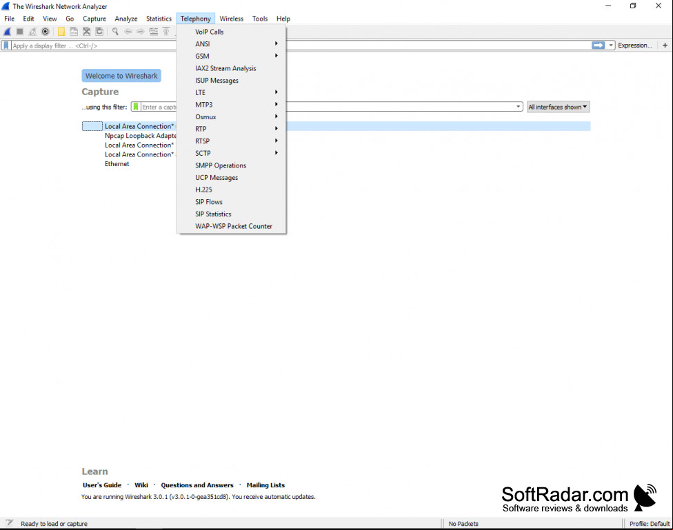Open the Help menu

(x=283, y=19)
